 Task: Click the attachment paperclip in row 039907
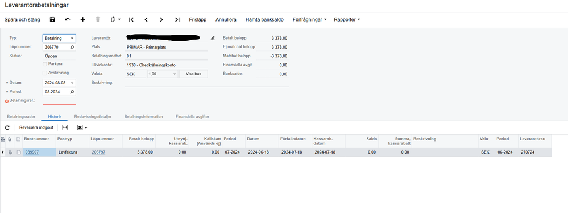[x=10, y=152]
